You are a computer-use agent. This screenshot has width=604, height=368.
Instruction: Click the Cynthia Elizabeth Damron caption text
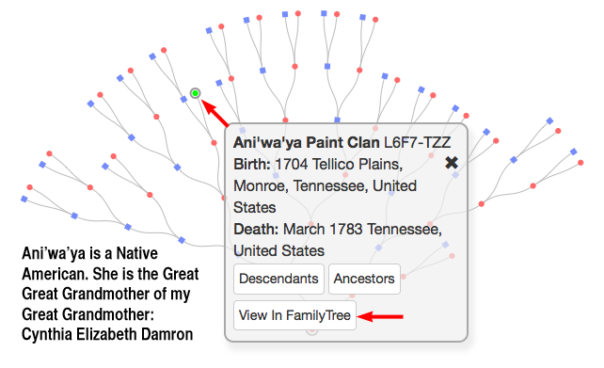[x=107, y=334]
